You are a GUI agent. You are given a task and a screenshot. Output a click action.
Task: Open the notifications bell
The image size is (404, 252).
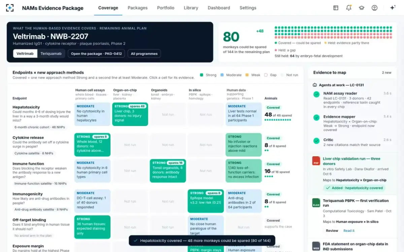(349, 8)
